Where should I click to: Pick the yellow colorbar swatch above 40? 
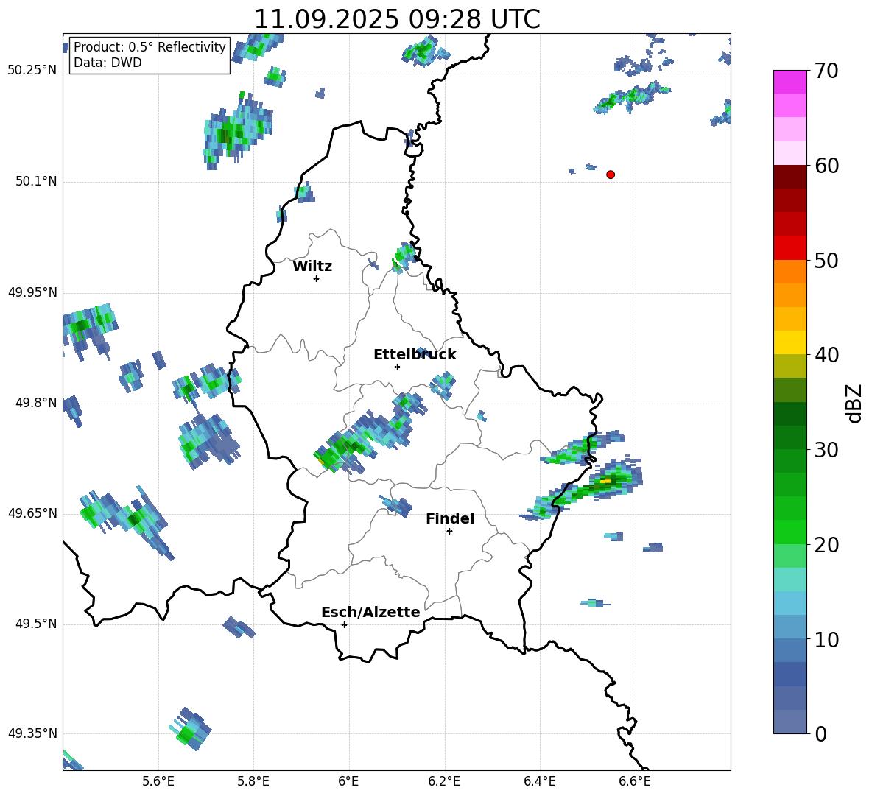(790, 342)
